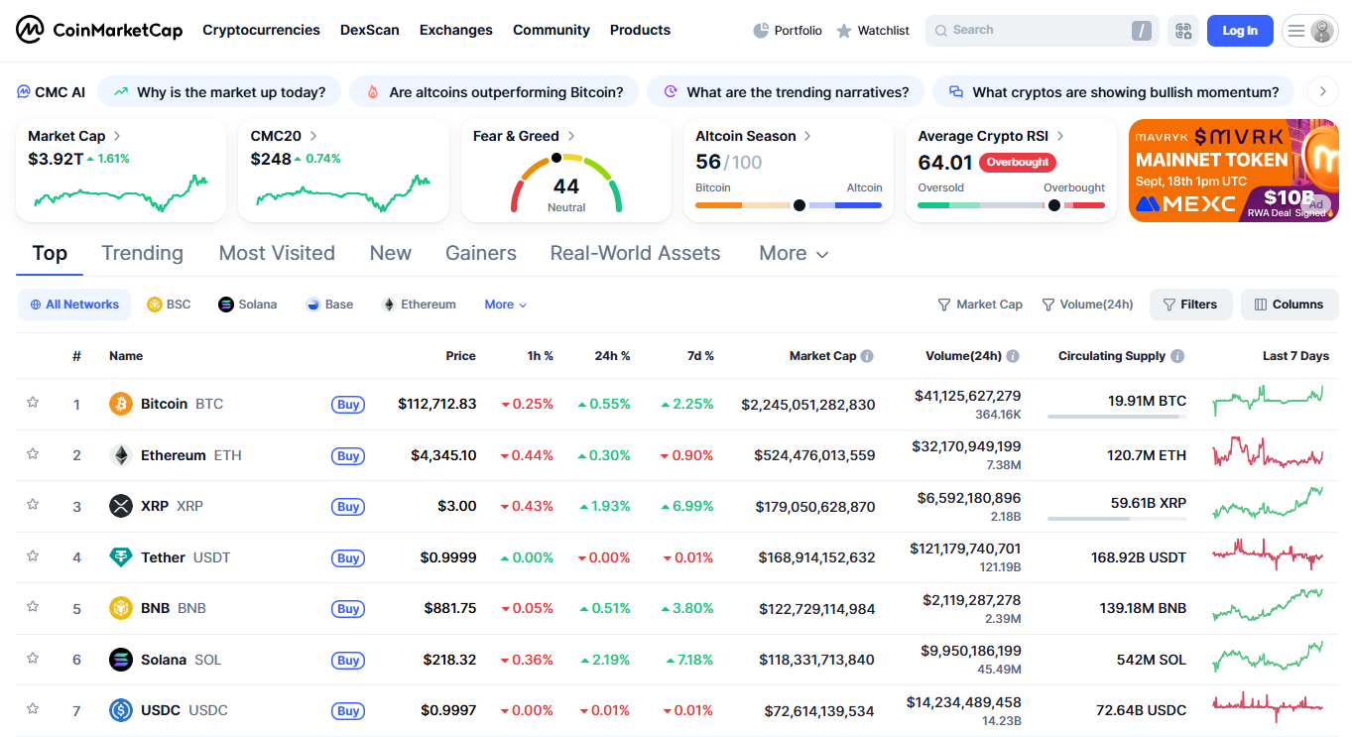Select Solana network filter
Viewport: 1352px width, 737px height.
pos(248,305)
